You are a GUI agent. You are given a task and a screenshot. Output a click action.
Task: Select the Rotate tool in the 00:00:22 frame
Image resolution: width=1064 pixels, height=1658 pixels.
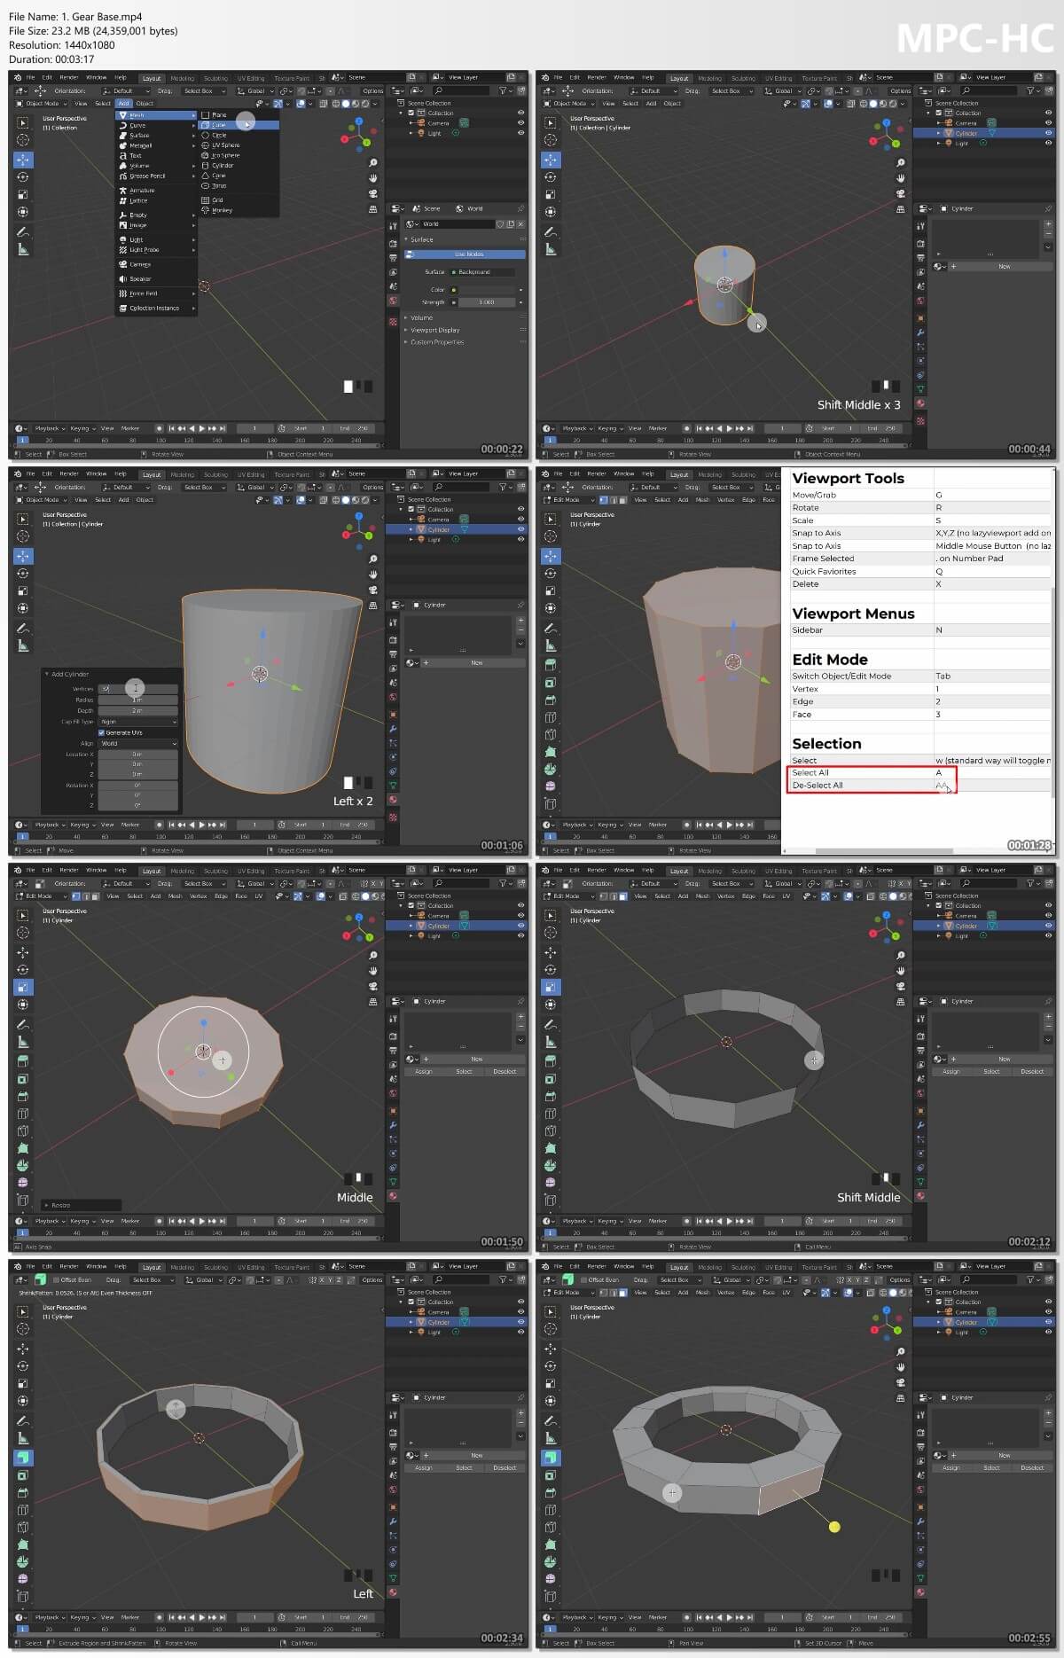pyautogui.click(x=23, y=176)
